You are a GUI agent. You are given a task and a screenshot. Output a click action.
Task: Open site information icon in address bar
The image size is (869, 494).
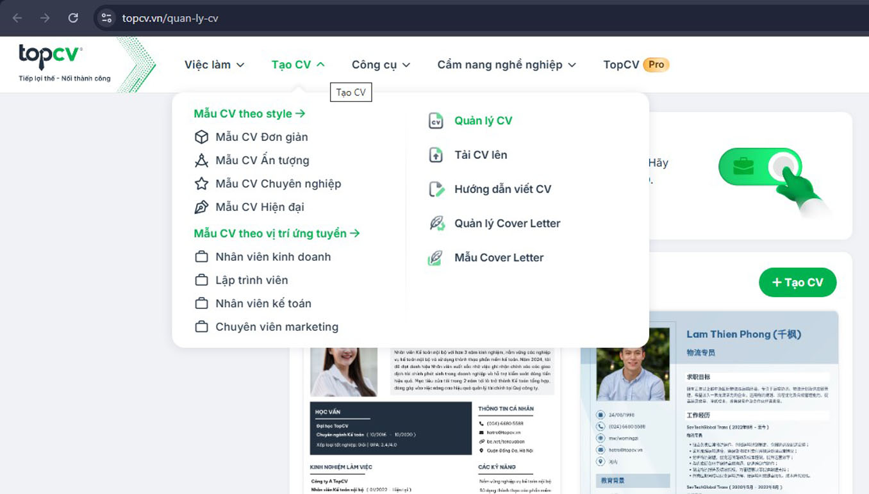(106, 18)
